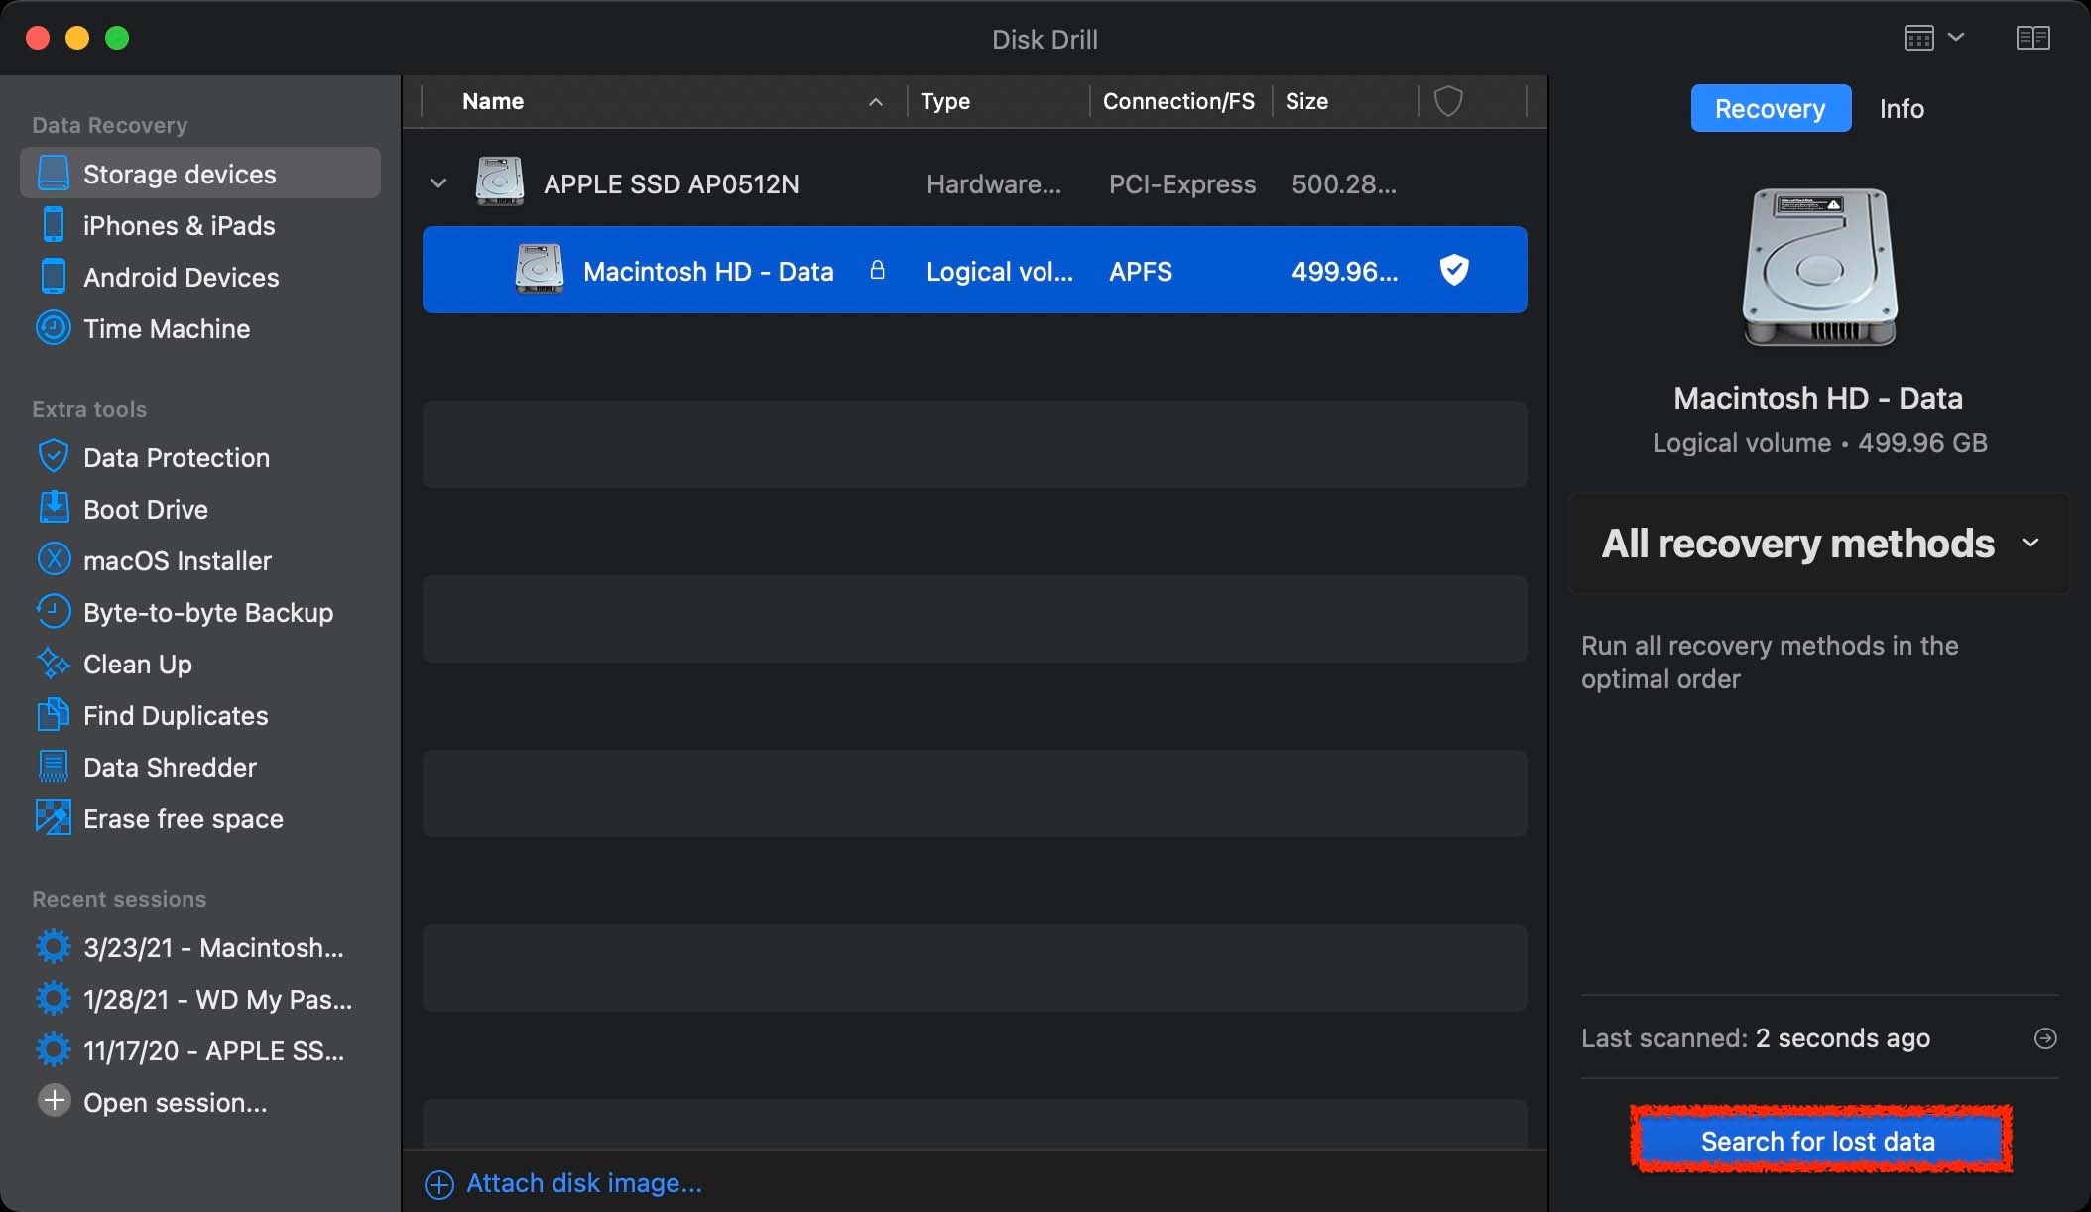
Task: Click the Byte-to-byte Backup clock icon
Action: [x=54, y=612]
